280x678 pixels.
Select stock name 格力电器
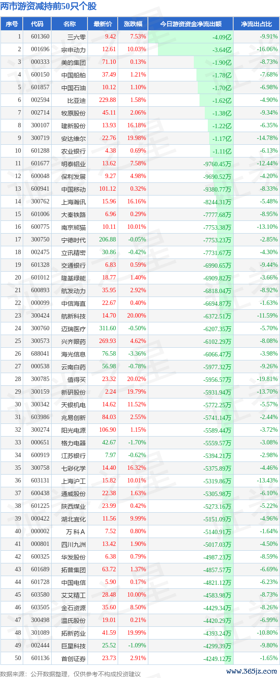pyautogui.click(x=73, y=443)
